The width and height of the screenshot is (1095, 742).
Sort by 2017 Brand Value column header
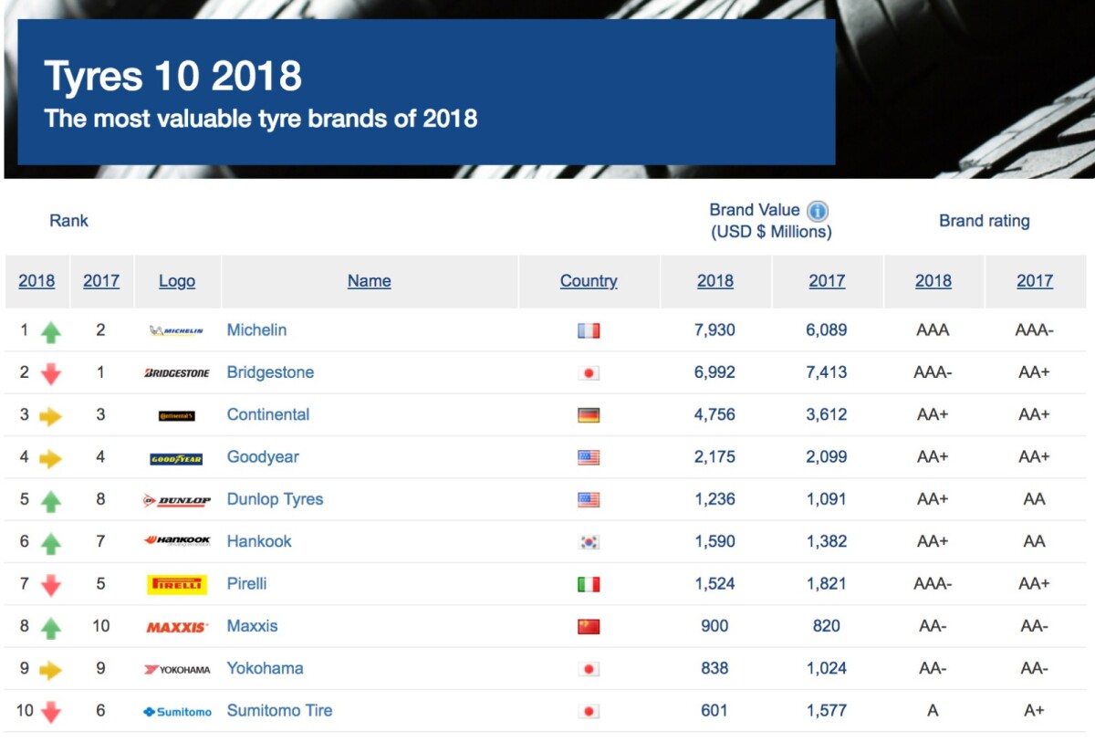(827, 281)
